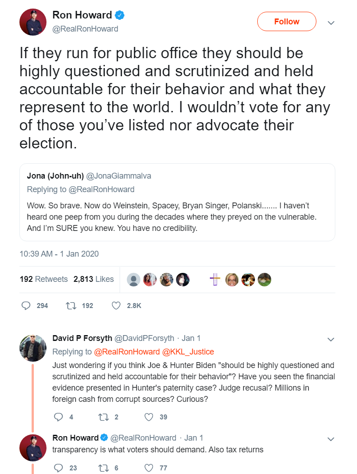View the 2,813 Likes list
Screen dimensions: 357x474
[93, 279]
